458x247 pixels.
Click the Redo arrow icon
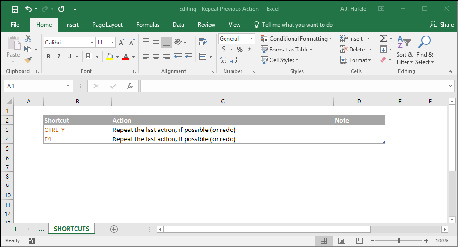(45, 9)
